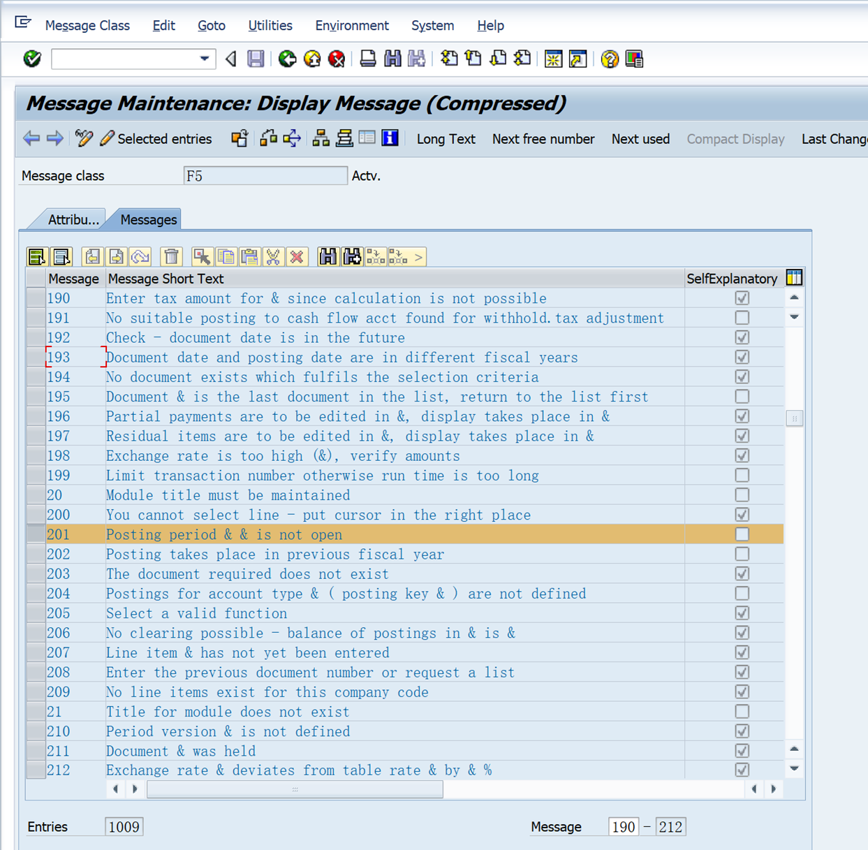
Task: Open the blue Information icon
Action: pos(390,138)
